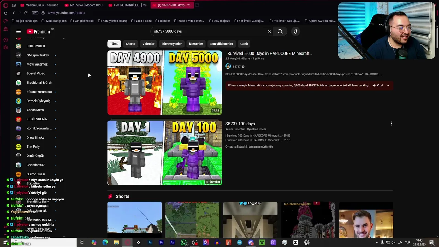
Task: Open CapCut icon in the taskbar
Action: (x=296, y=243)
